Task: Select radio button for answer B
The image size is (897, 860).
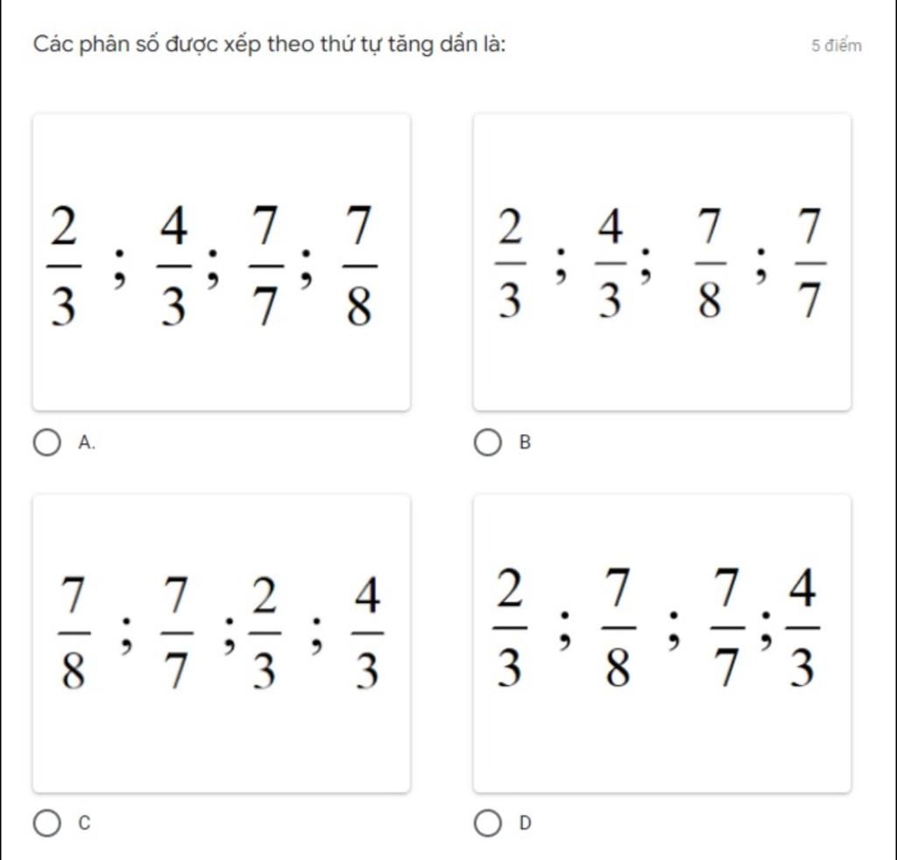Action: click(x=487, y=442)
